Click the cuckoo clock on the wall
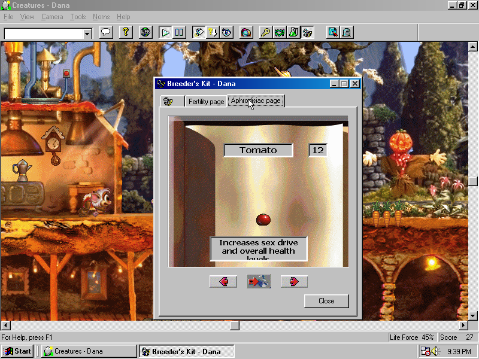 (x=54, y=145)
